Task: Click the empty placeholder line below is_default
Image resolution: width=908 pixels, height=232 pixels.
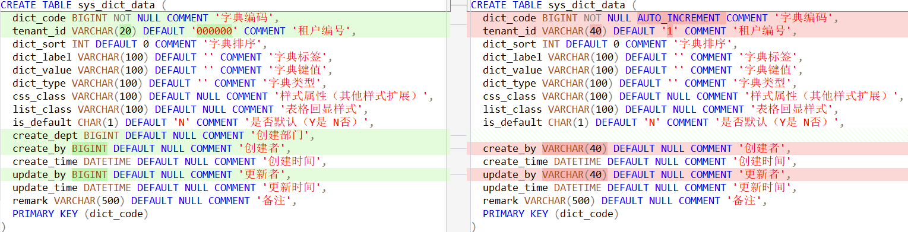Action: (x=688, y=135)
